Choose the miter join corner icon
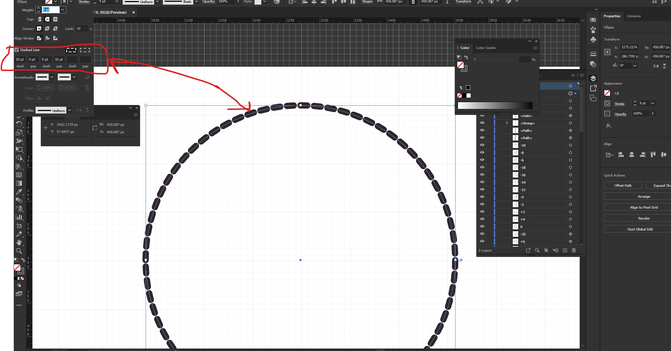 pos(39,29)
